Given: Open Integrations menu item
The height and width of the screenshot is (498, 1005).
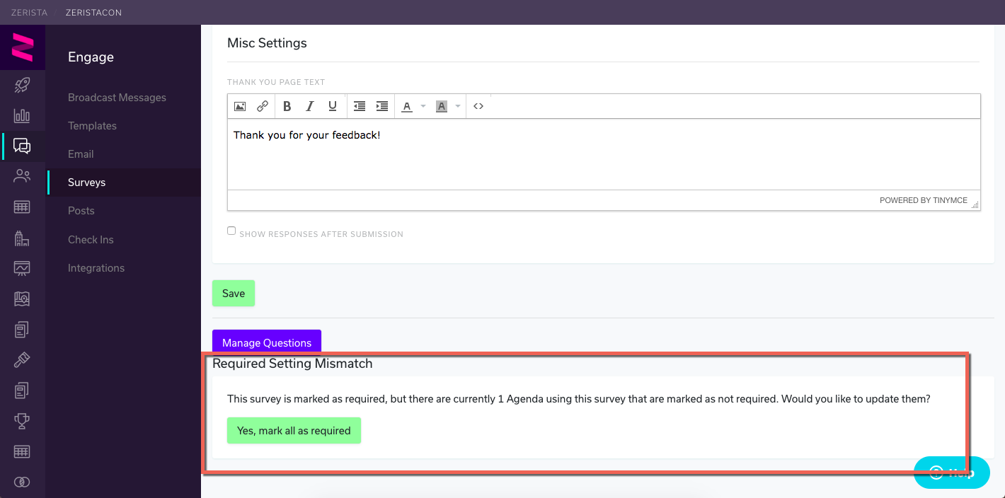Looking at the screenshot, I should tap(96, 268).
